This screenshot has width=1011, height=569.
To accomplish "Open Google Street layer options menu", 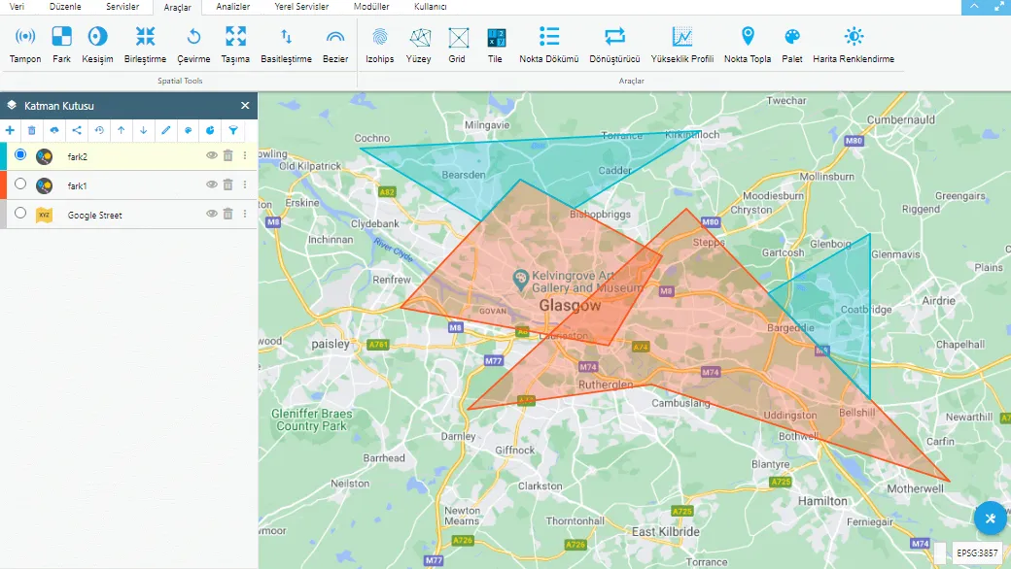I will [x=245, y=214].
